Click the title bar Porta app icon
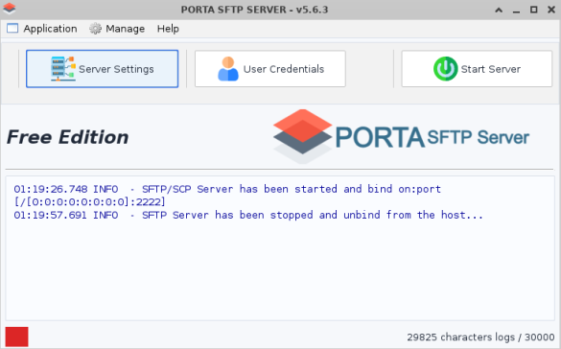The image size is (561, 349). (9, 9)
